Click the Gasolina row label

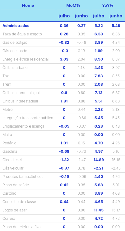pyautogui.click(x=10, y=152)
